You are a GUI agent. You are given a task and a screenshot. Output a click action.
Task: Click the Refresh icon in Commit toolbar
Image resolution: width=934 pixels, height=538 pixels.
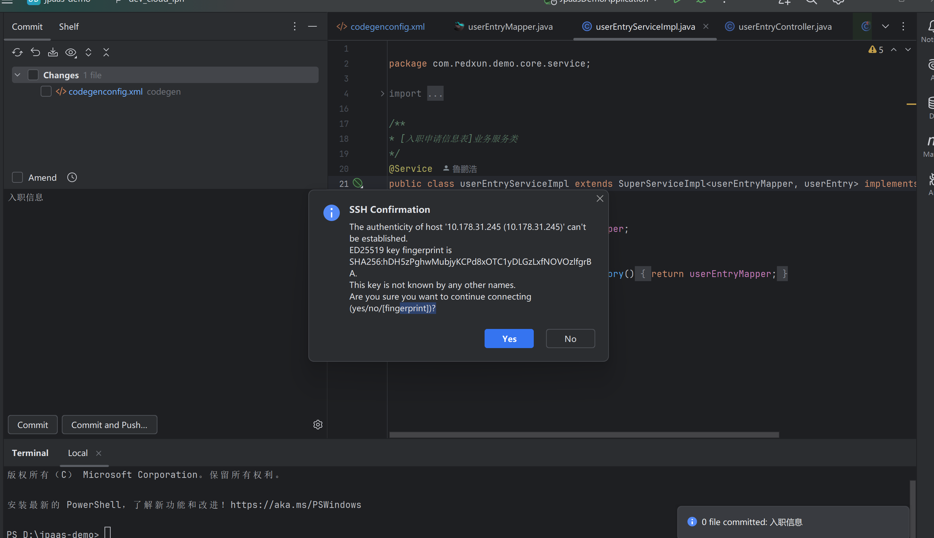17,53
